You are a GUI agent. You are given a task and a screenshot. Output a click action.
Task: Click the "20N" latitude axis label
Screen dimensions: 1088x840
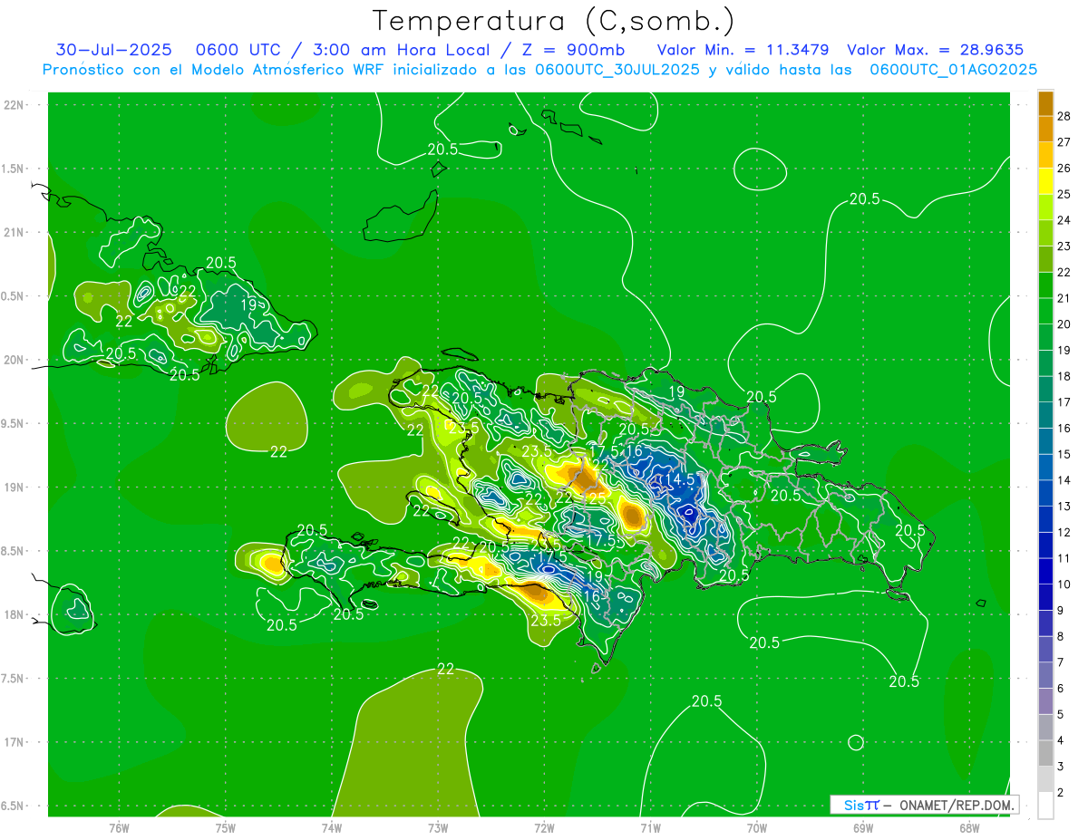point(15,360)
